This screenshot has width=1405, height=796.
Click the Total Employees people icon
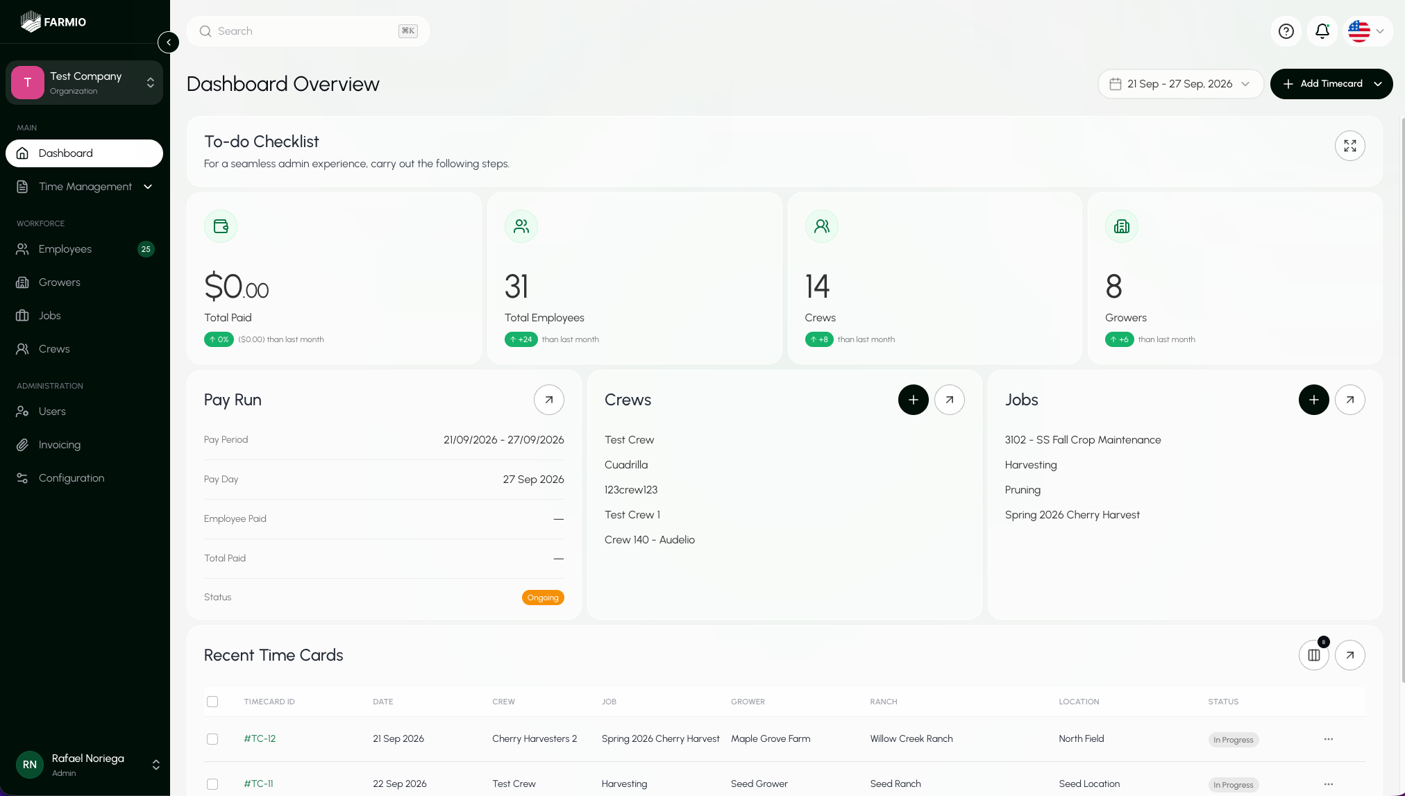pyautogui.click(x=521, y=226)
